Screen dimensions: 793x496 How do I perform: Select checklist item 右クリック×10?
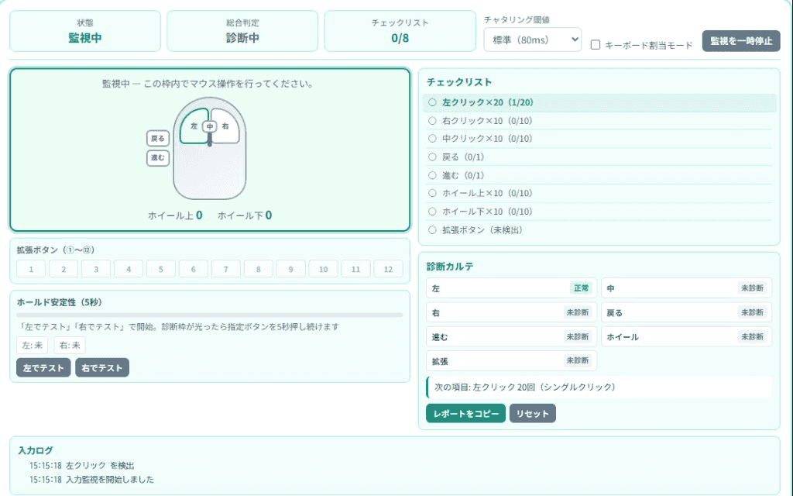599,120
